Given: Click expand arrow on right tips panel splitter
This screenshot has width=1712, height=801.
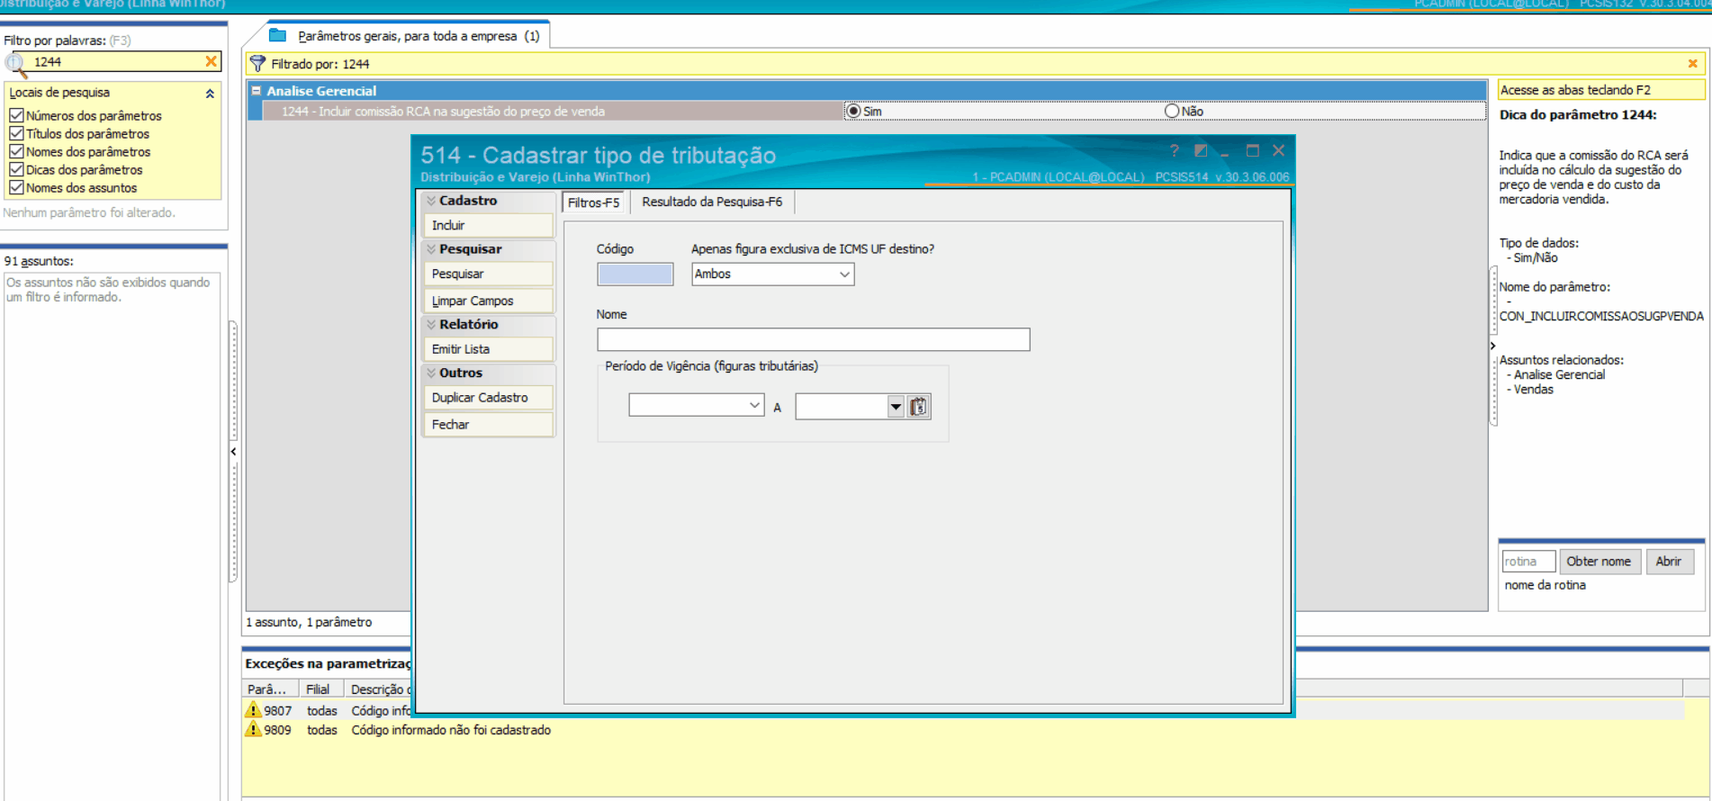Looking at the screenshot, I should [x=1492, y=346].
